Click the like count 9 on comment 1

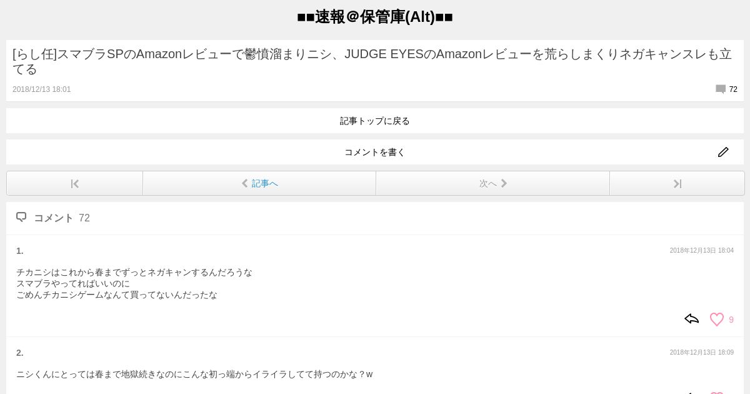tap(731, 320)
